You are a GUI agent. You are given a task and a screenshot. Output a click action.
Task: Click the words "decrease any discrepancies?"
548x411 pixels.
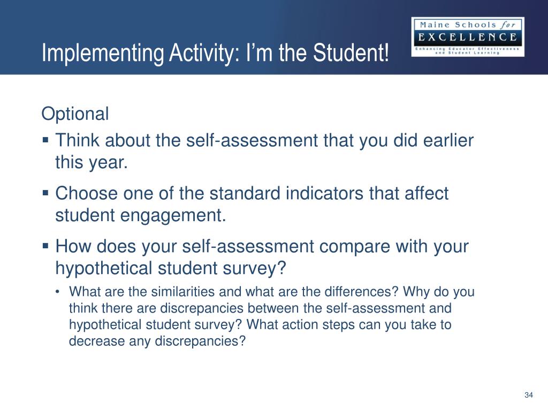[x=157, y=341]
